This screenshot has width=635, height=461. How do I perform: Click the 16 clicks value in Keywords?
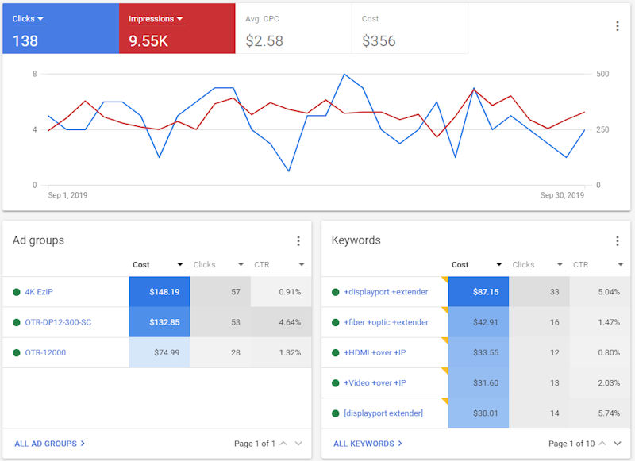tap(554, 322)
